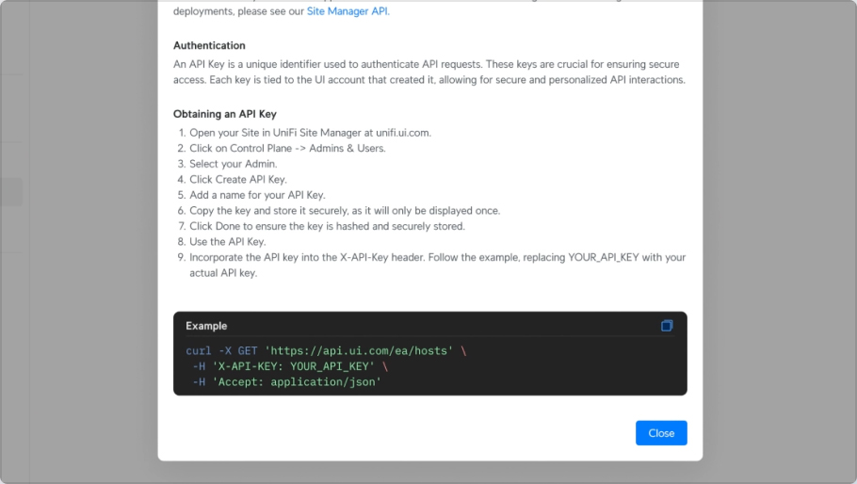
Task: Click the Example label in code block
Action: pyautogui.click(x=206, y=326)
